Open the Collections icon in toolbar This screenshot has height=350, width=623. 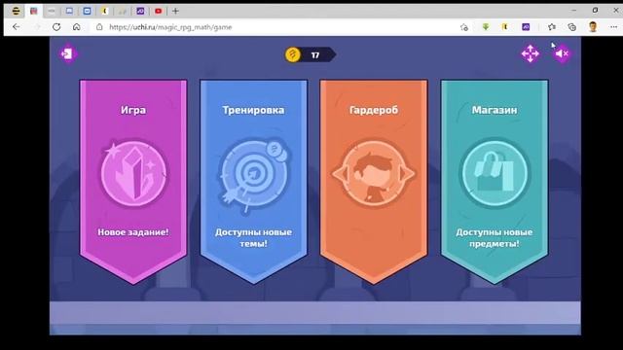tap(571, 27)
